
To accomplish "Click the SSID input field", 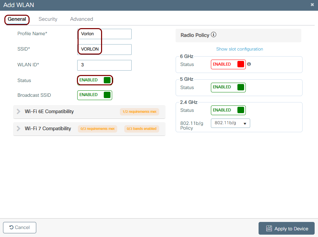I will point(104,50).
